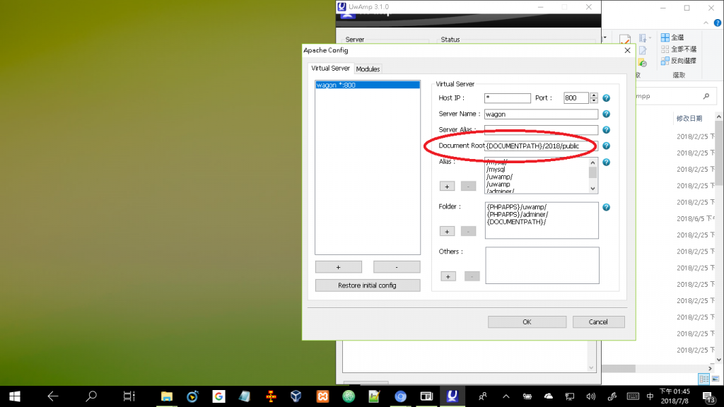Click Restore initial config button

(368, 285)
